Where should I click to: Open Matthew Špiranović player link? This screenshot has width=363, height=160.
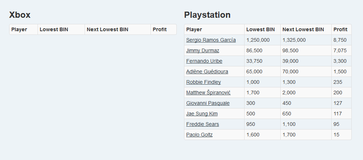tap(208, 93)
